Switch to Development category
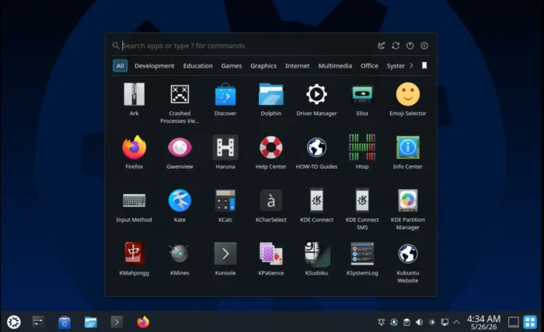 155,65
